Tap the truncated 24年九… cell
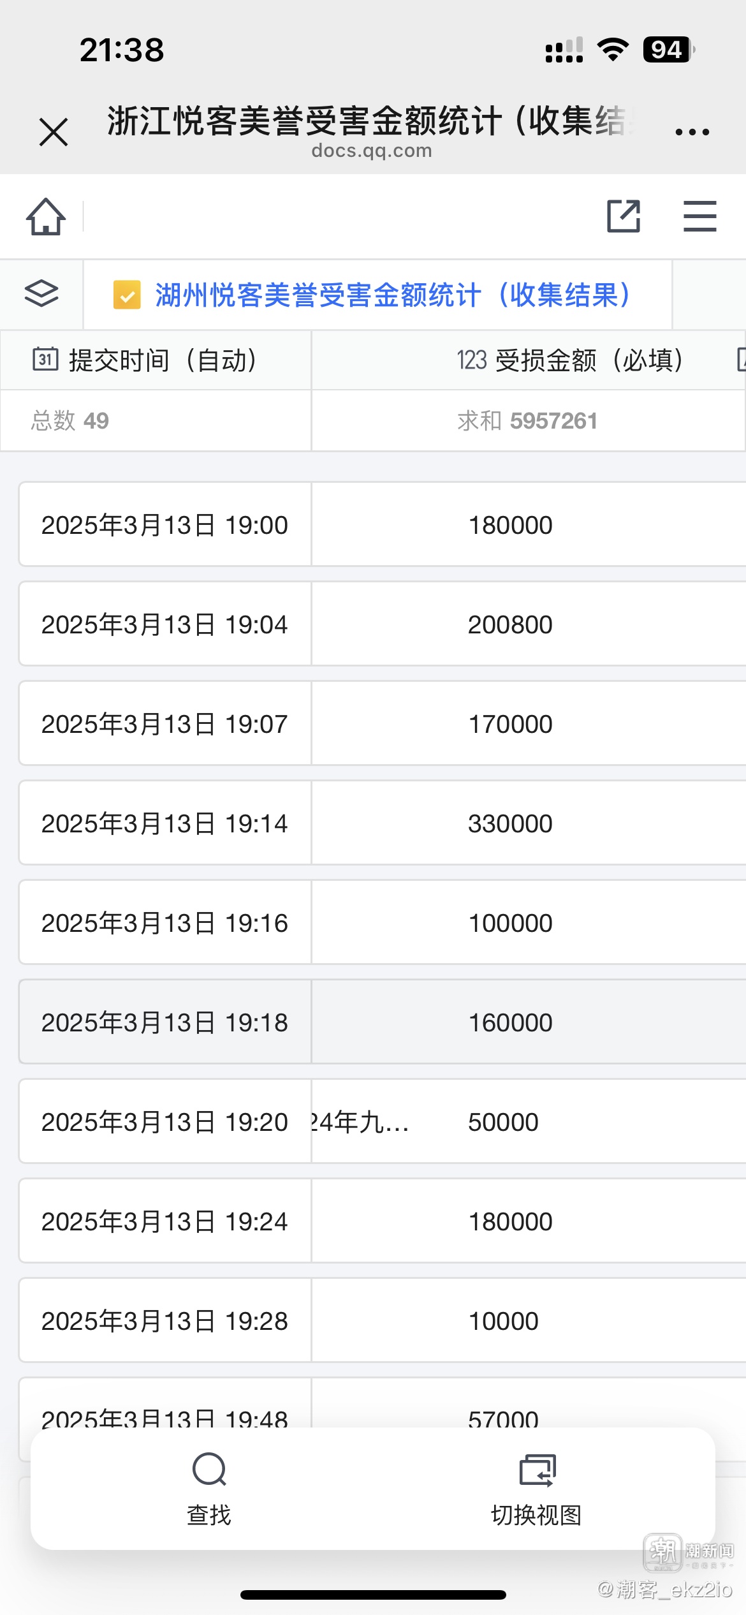Image resolution: width=746 pixels, height=1615 pixels. pos(360,1122)
